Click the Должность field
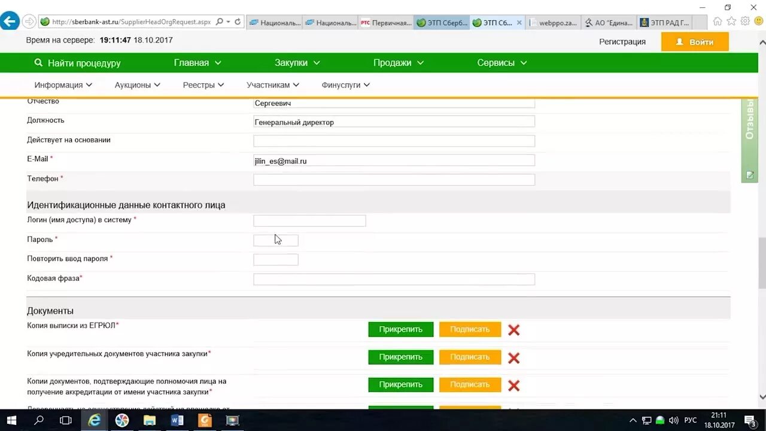Image resolution: width=766 pixels, height=431 pixels. (394, 122)
